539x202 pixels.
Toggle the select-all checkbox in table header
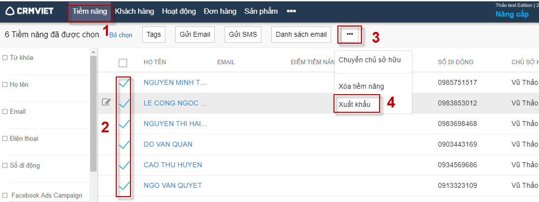click(123, 62)
